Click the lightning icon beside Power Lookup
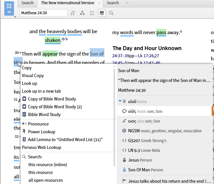Image resolution: width=214 pixels, height=184 pixels. click(24, 131)
